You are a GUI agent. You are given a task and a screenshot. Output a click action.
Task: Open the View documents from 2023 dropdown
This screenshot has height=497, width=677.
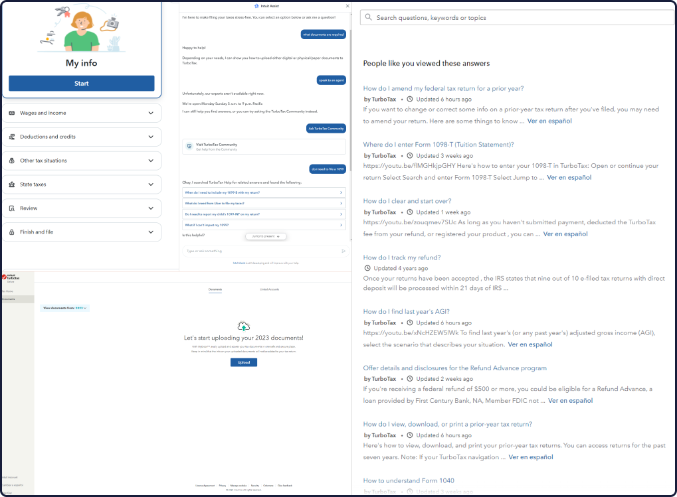pyautogui.click(x=64, y=308)
